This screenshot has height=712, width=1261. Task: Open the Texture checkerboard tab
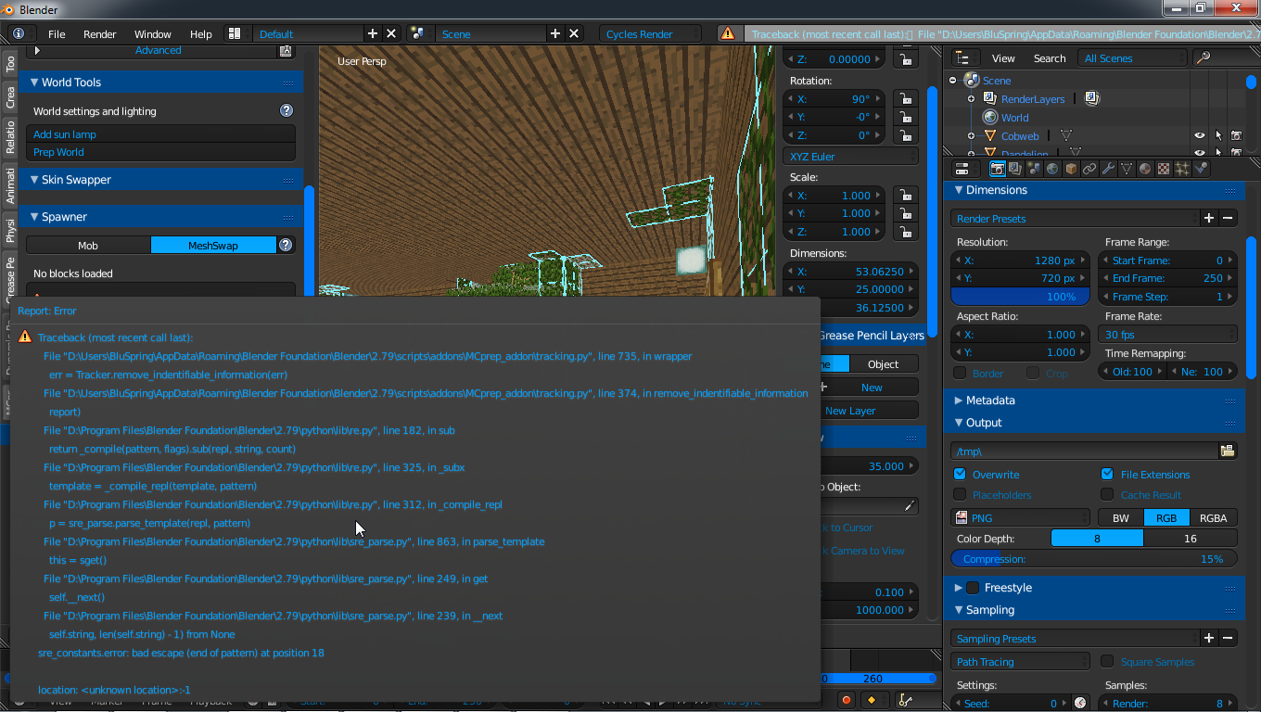point(1164,169)
